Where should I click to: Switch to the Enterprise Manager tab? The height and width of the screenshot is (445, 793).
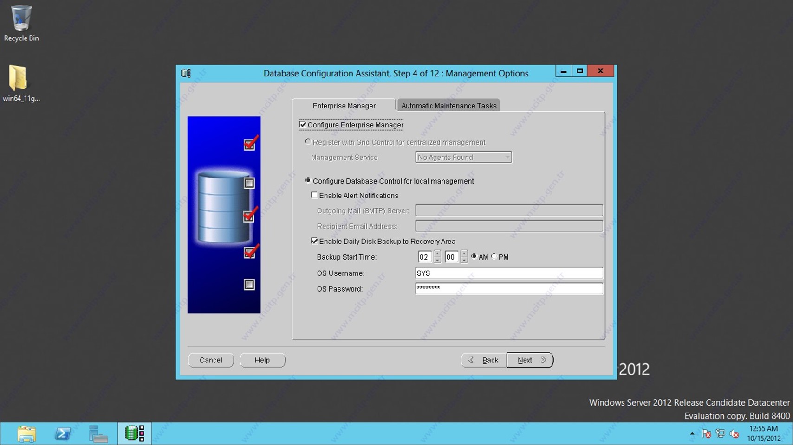click(x=344, y=106)
